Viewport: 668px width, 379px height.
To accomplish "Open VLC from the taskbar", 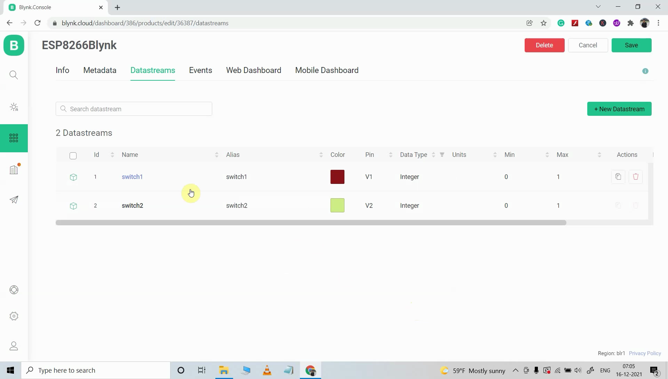I will tap(267, 370).
